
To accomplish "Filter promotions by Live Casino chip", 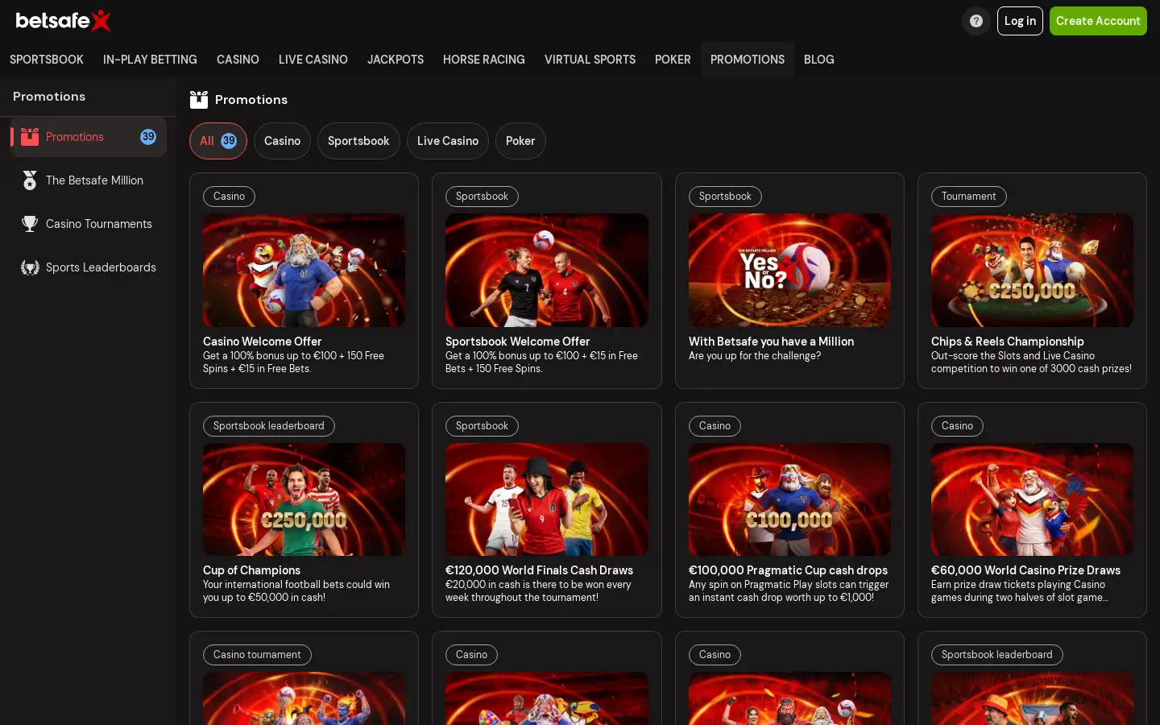I will [448, 141].
